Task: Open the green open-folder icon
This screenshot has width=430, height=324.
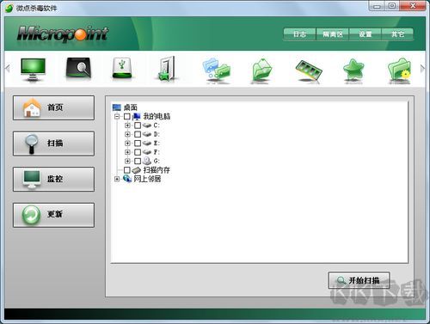Action: point(261,70)
